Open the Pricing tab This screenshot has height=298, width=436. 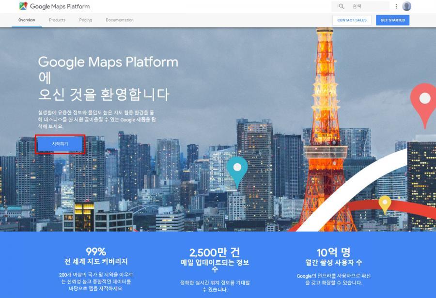click(85, 20)
